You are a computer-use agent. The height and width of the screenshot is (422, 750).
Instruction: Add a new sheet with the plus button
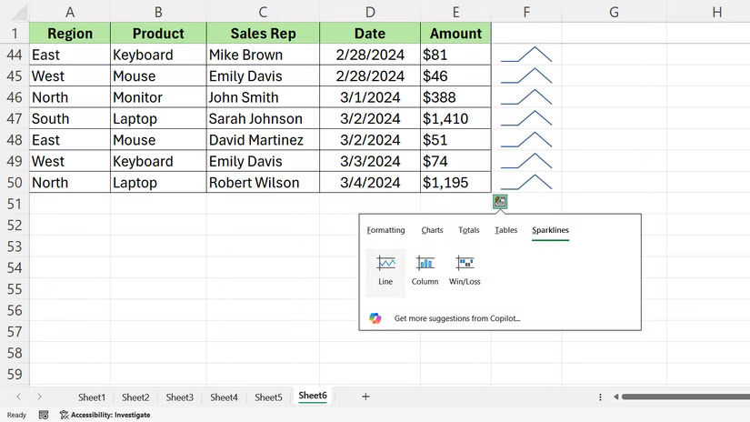click(x=365, y=397)
